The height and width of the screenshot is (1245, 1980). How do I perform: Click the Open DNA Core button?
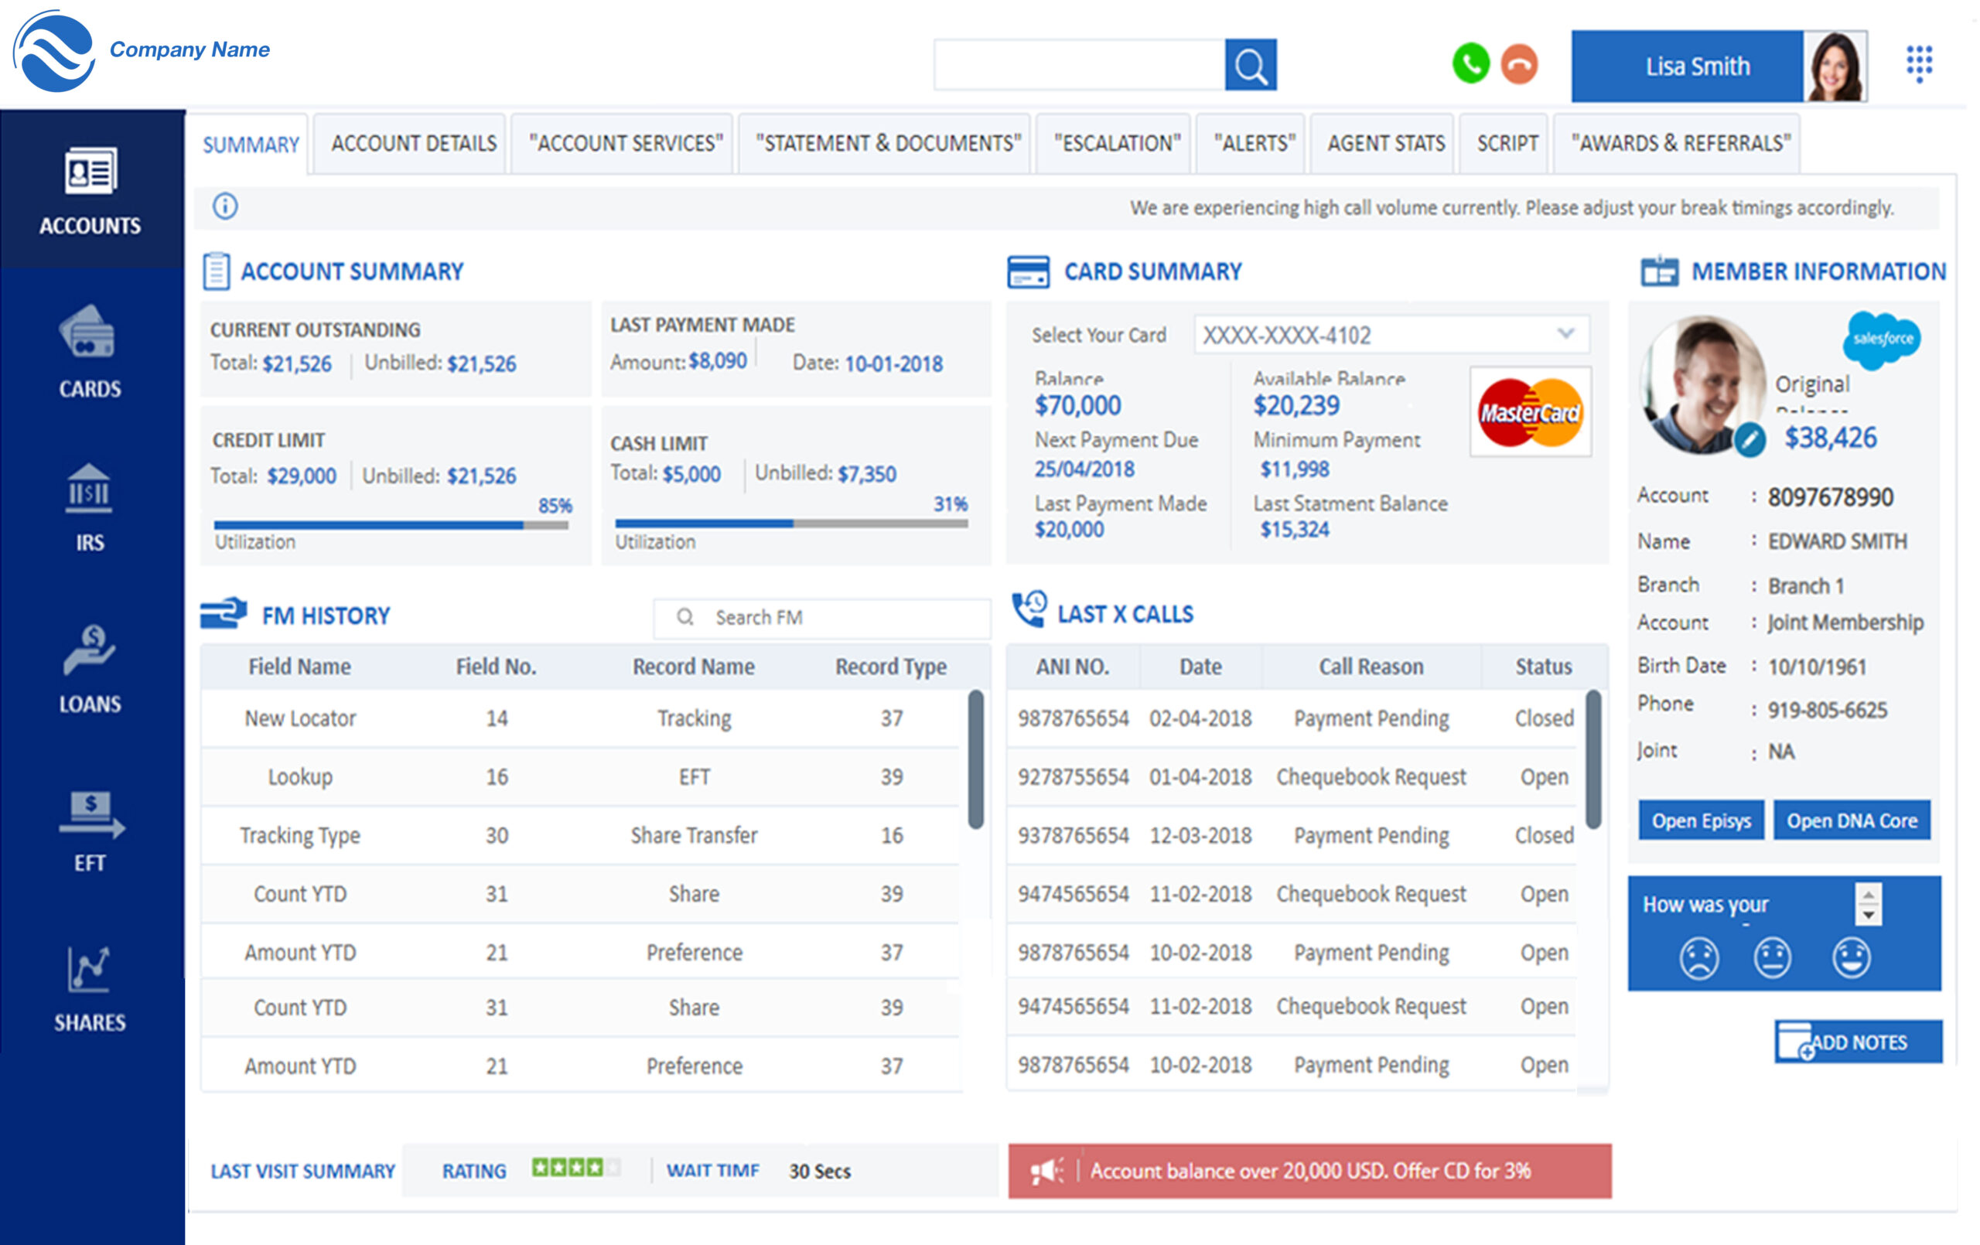1852,820
